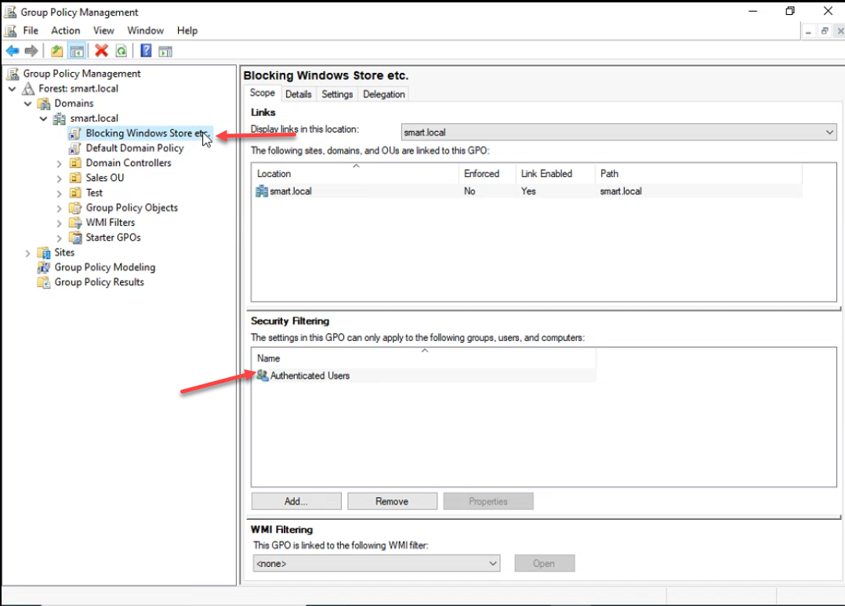Click the Blocking Windows Store GPO icon
Screen dimensions: 845x606
click(75, 133)
